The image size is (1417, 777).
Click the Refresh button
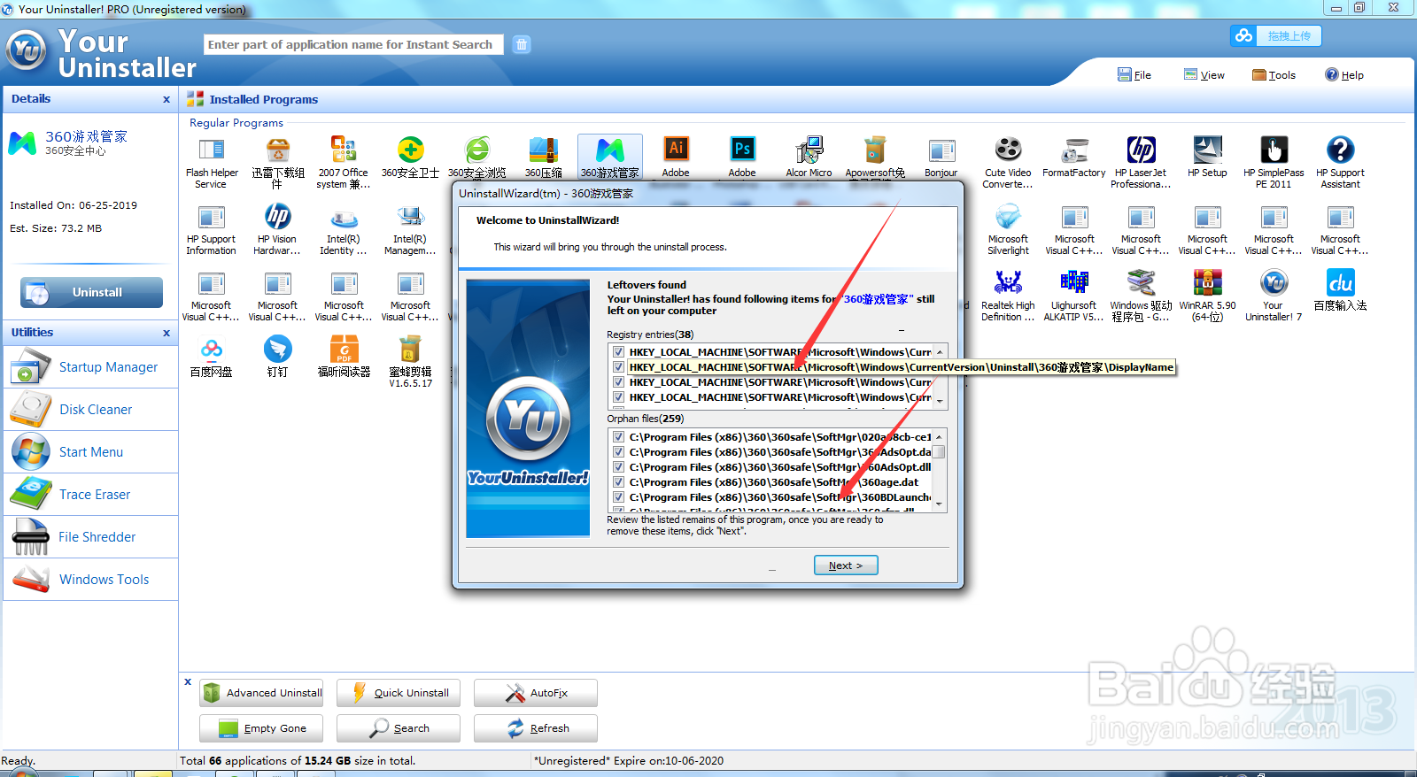click(x=536, y=728)
